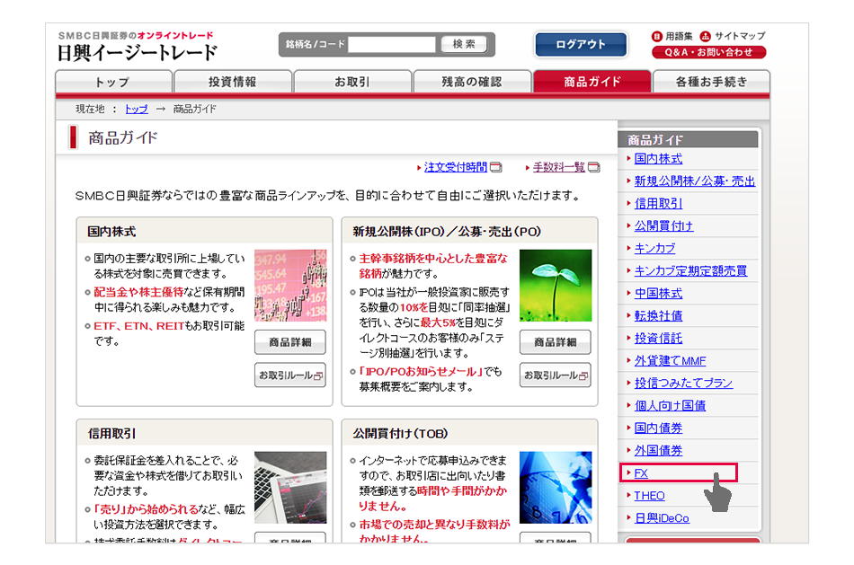Viewport: 854px width, 565px height.
Task: Click the popup icon beside 手数料一覧
Action: (x=593, y=168)
